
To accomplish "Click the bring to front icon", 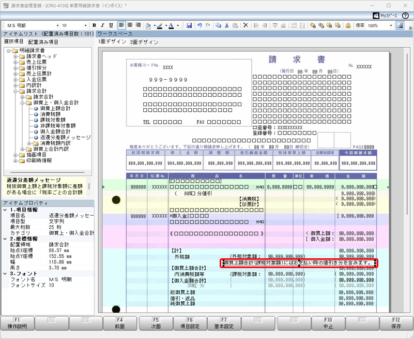I will pos(313,25).
